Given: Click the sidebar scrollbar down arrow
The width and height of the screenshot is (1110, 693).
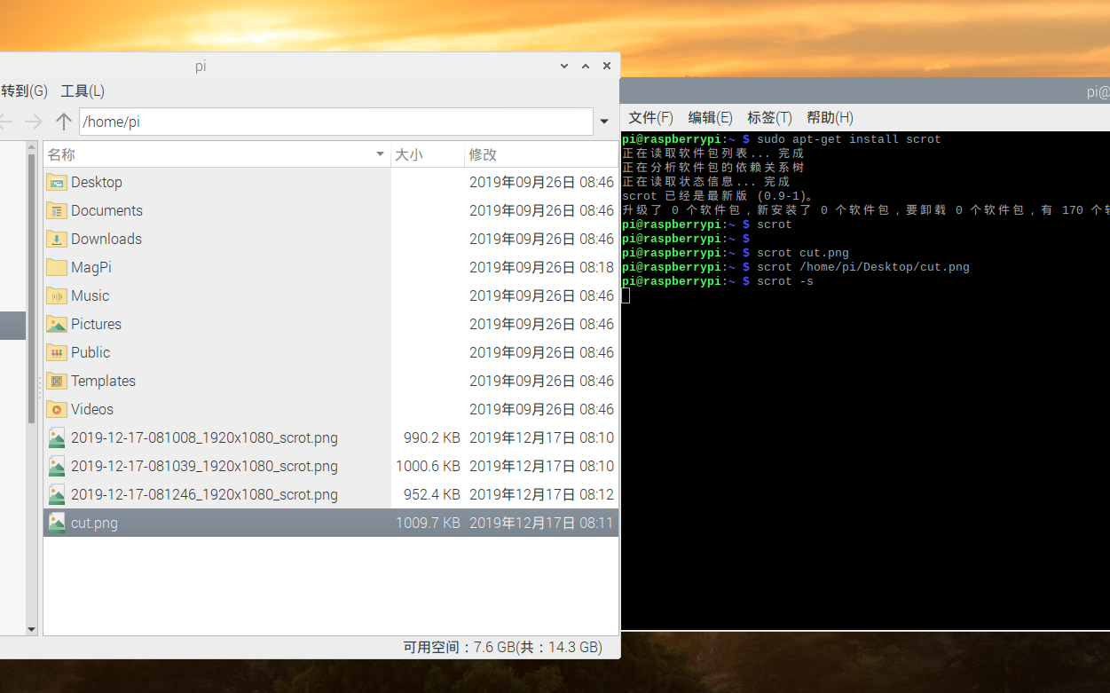Looking at the screenshot, I should click(32, 628).
